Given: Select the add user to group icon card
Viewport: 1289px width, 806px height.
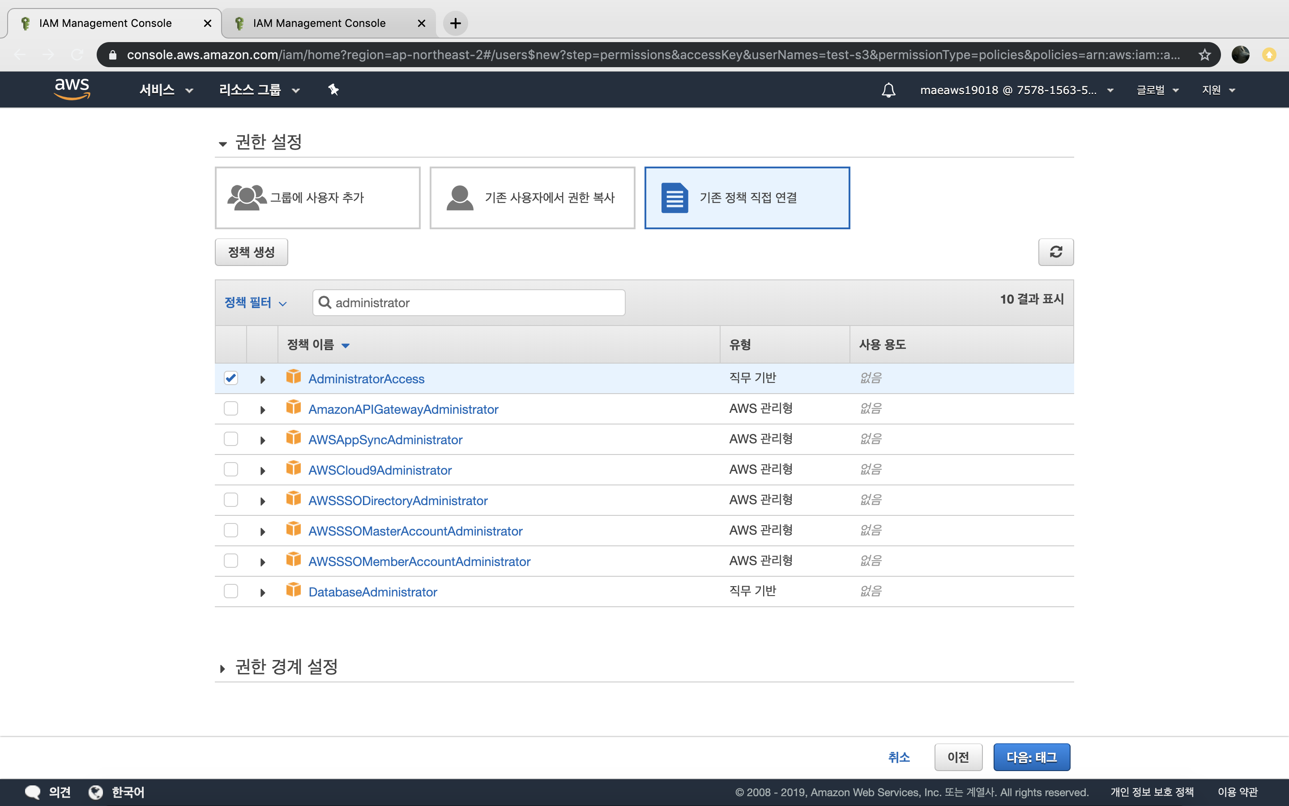Looking at the screenshot, I should 317,198.
